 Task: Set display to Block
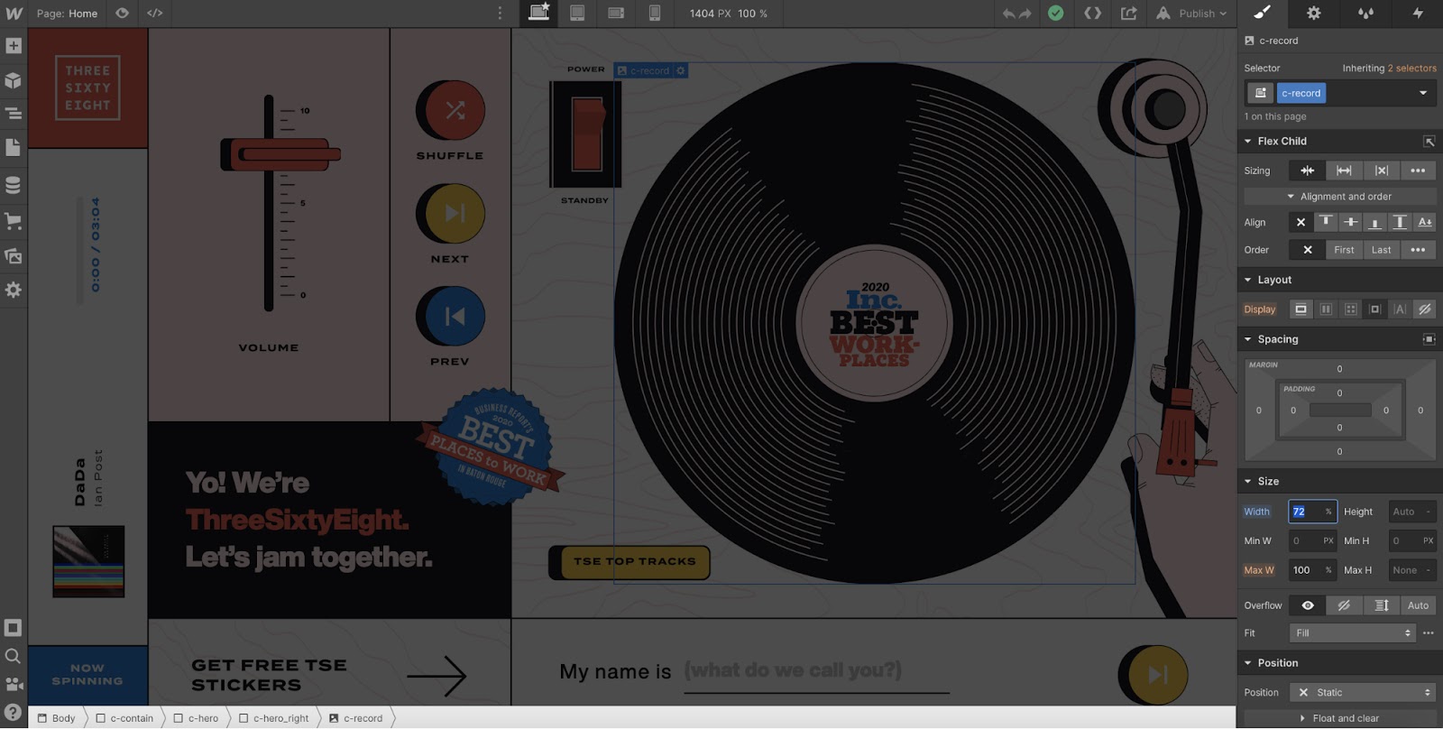point(1301,309)
